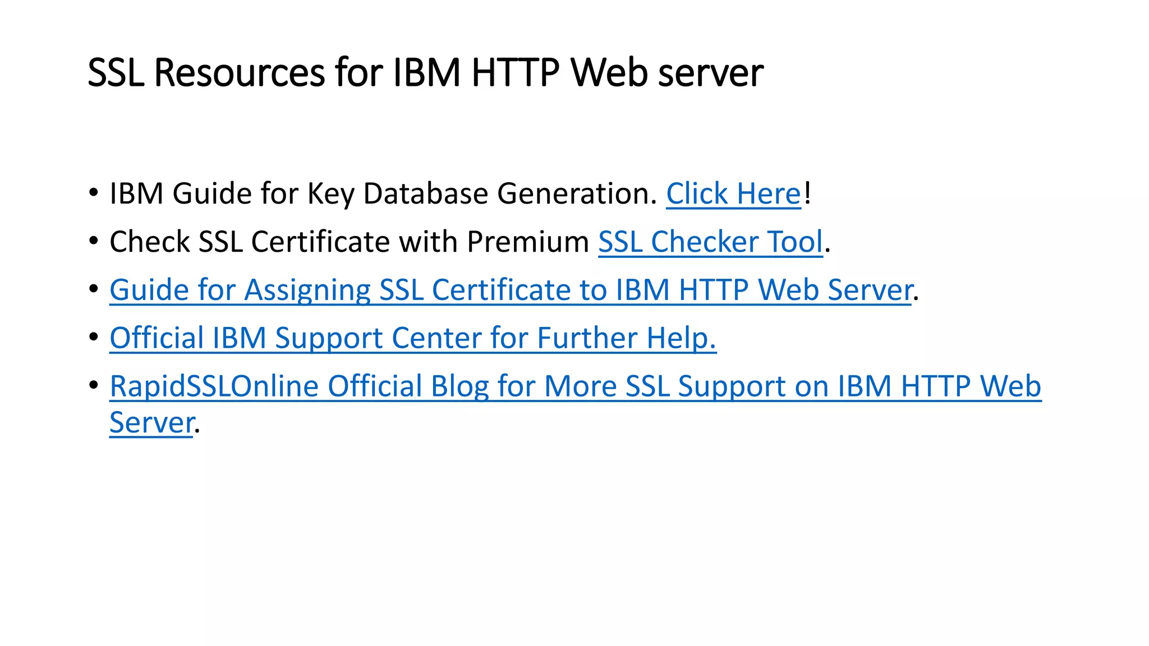Open Official IBM Support Center link
Viewport: 1149px width, 646px height.
pyautogui.click(x=413, y=339)
